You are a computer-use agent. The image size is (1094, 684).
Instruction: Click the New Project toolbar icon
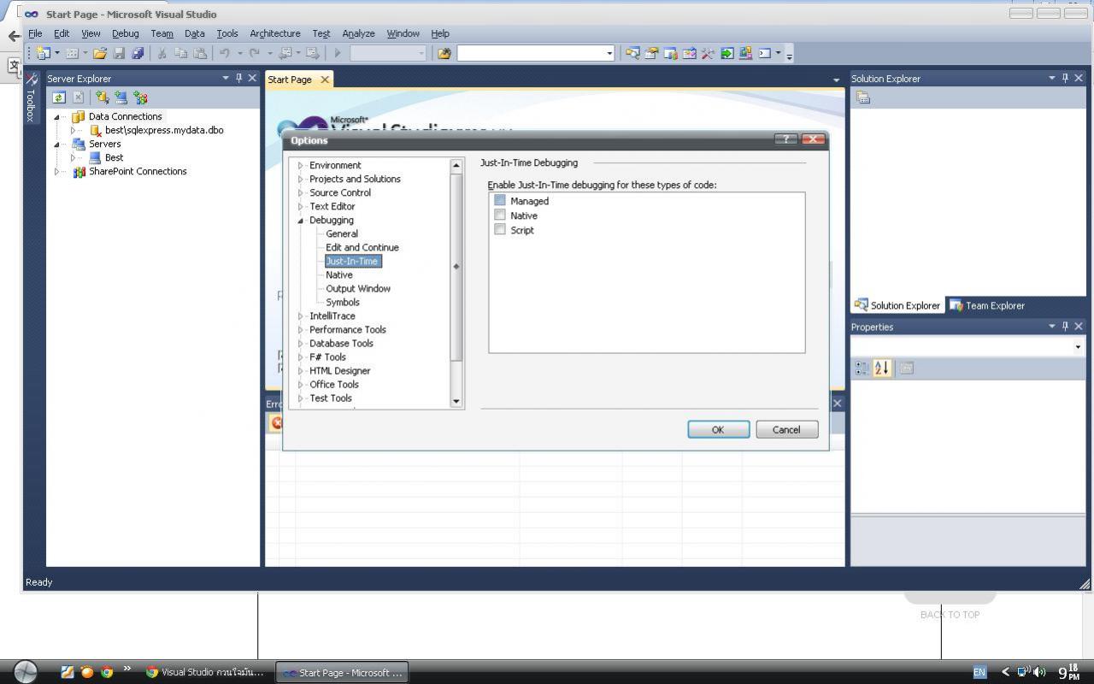point(43,53)
